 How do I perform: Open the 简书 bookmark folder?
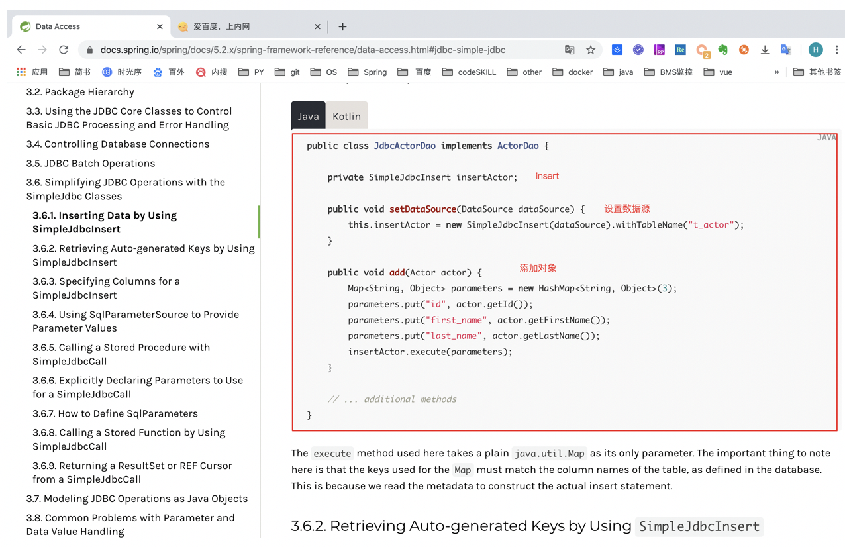(74, 72)
